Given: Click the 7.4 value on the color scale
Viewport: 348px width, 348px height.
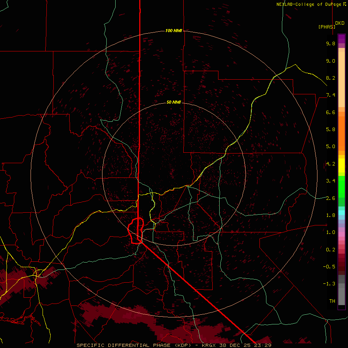Looking at the screenshot, I should [331, 95].
